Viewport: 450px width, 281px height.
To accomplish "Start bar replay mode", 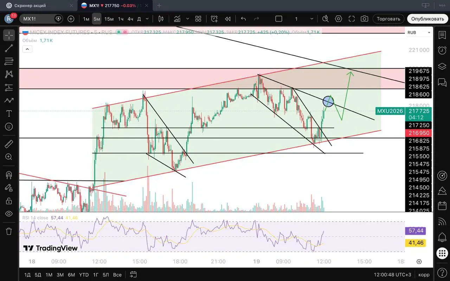I will pos(228,19).
